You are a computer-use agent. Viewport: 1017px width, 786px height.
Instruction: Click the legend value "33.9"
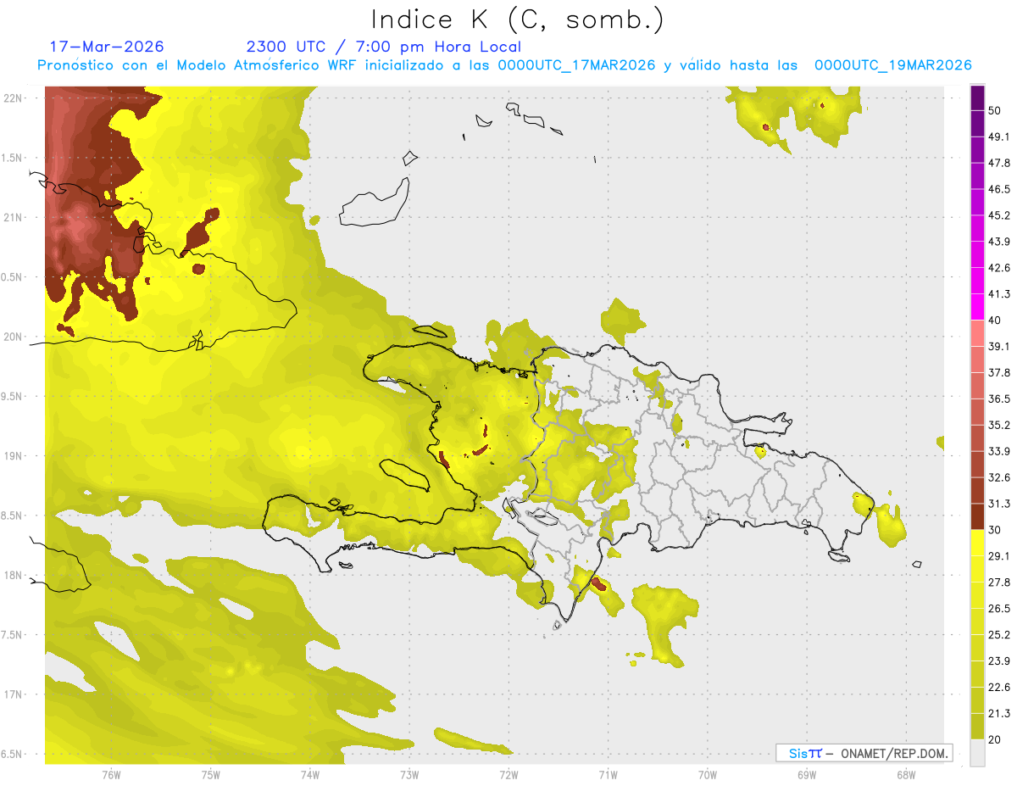[x=999, y=451]
